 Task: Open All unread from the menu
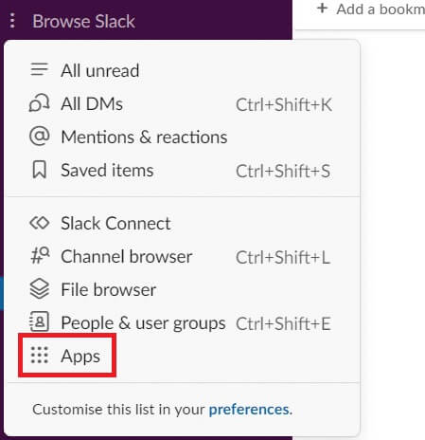coord(99,70)
